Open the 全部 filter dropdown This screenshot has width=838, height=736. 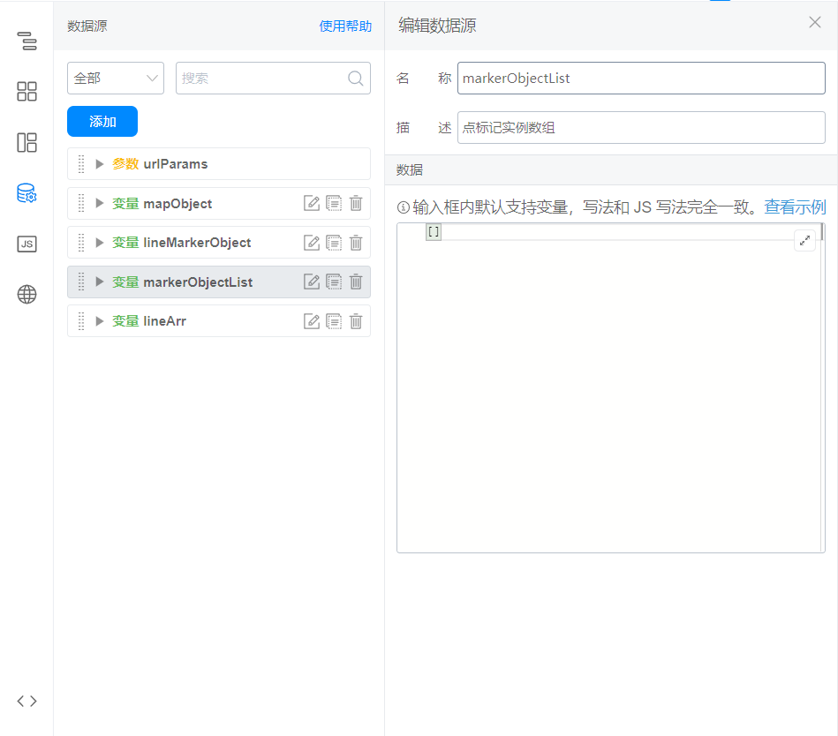click(x=116, y=79)
